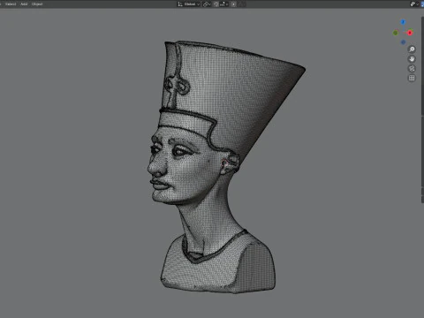Open the pivot point dropdown
This screenshot has height=318, width=424.
point(207,4)
